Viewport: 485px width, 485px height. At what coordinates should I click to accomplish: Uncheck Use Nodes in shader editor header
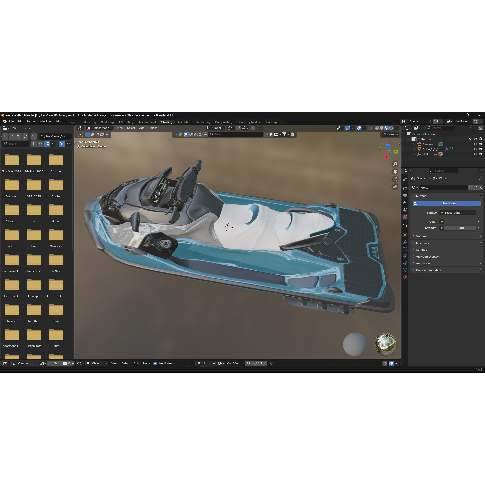(155, 363)
